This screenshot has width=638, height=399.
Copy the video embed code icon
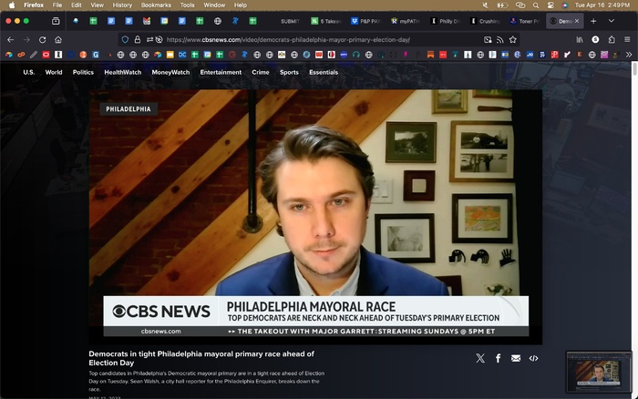coord(533,358)
